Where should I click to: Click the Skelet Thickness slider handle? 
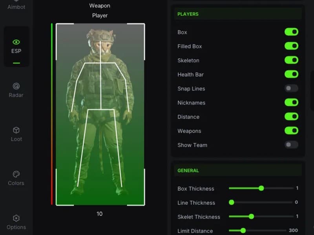tap(251, 217)
